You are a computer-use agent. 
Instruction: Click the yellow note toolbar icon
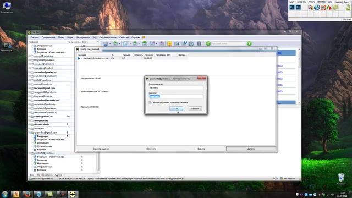(170, 43)
